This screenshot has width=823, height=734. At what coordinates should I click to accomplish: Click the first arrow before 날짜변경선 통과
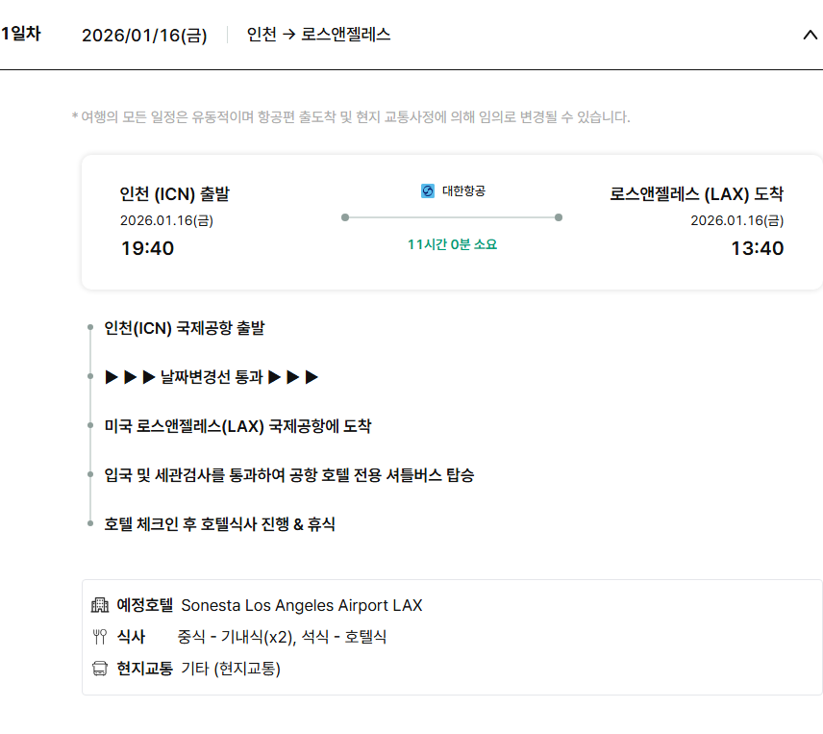click(112, 377)
